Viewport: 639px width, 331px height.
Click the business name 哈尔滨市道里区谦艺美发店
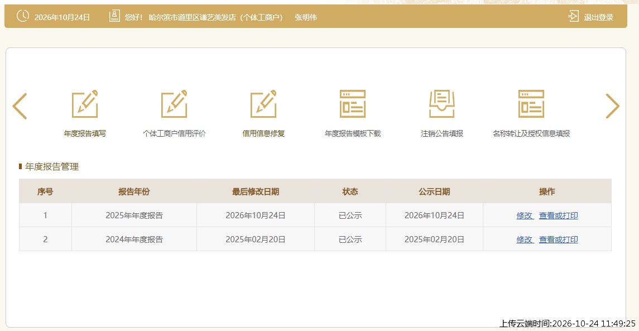click(193, 17)
